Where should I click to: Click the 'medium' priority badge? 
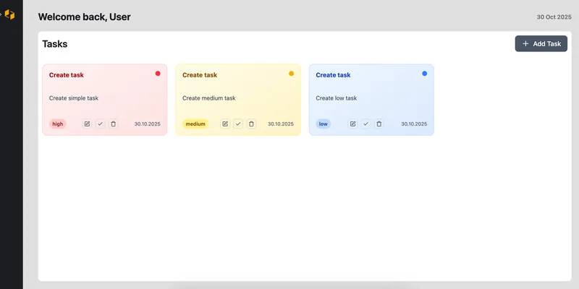pyautogui.click(x=195, y=124)
